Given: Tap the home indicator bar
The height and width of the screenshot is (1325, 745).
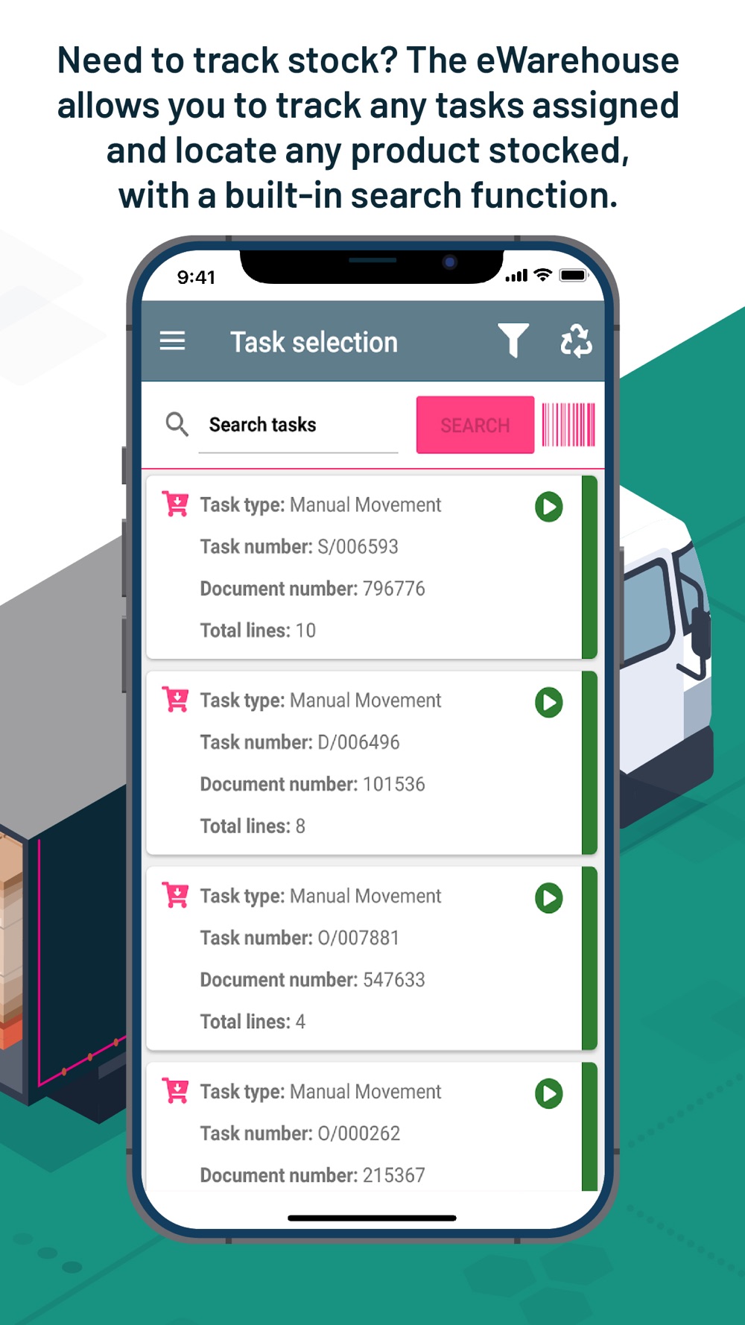Looking at the screenshot, I should pos(372,1218).
